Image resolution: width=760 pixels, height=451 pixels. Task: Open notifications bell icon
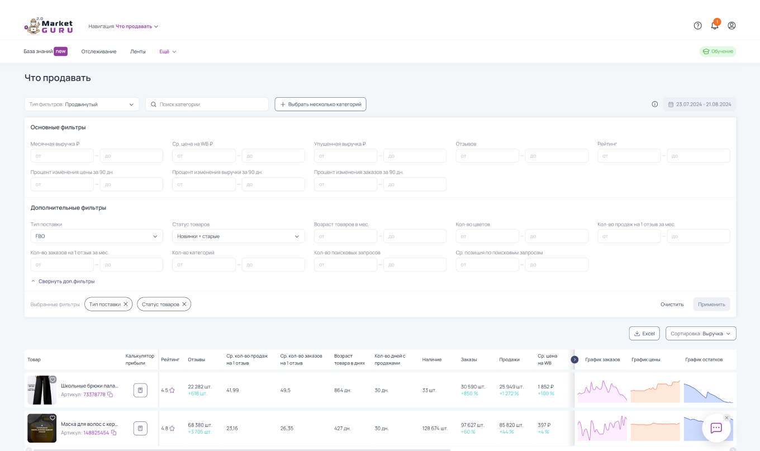click(x=715, y=25)
